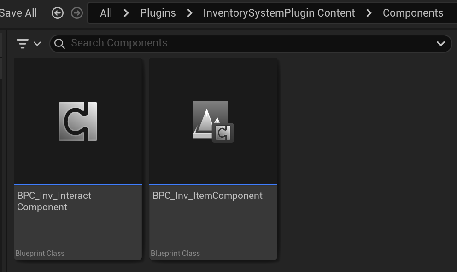
Task: Open the InventorySystemPlugin Content breadcrumb
Action: pos(279,13)
